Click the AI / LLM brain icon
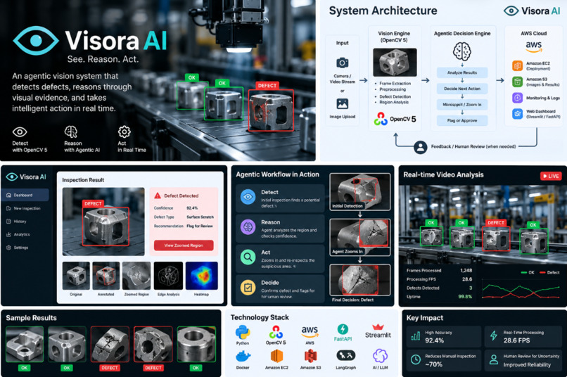The height and width of the screenshot is (377, 567). tap(380, 356)
